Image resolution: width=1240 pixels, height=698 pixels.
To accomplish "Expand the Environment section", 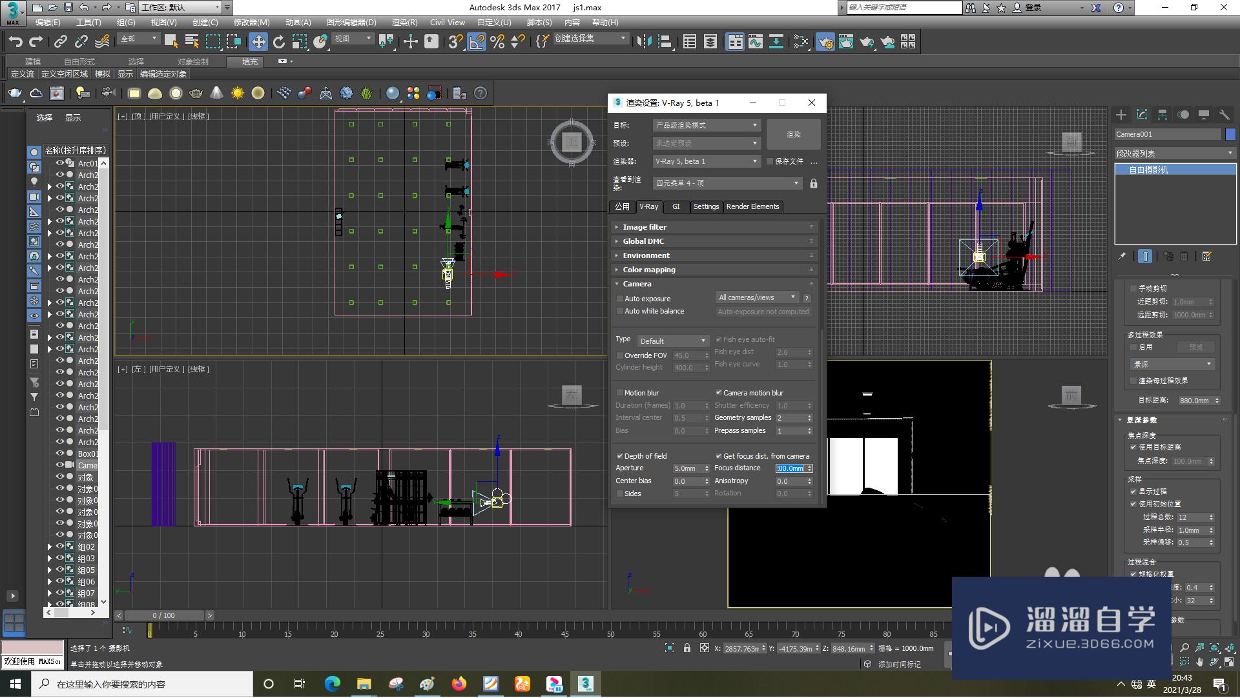I will [x=646, y=255].
